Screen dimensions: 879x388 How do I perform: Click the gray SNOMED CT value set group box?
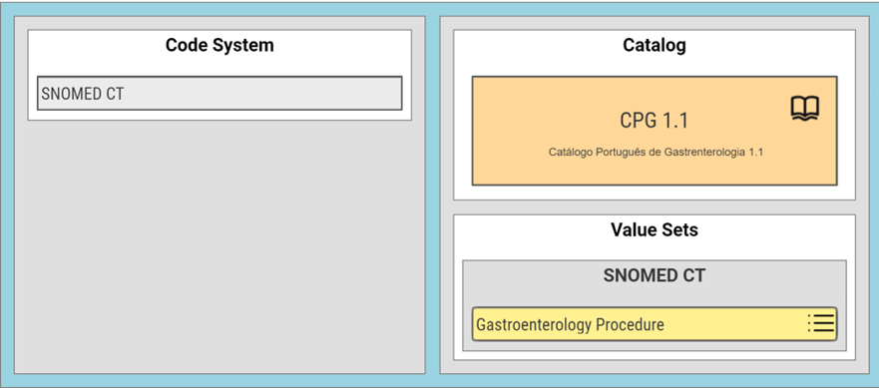pos(655,295)
